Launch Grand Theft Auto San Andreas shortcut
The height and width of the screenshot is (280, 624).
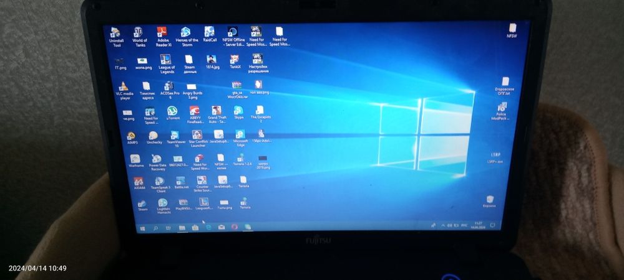(217, 114)
